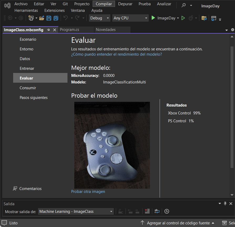Screen dimensions: 235x227
Task: Click the Visual Studio logo icon
Action: coord(7,6)
